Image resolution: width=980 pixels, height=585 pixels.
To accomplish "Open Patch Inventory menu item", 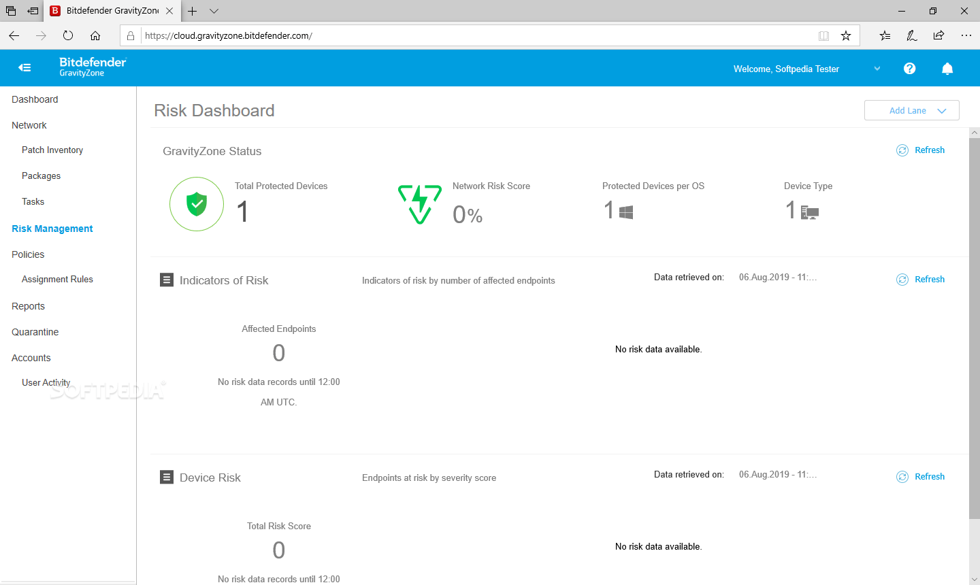I will click(52, 150).
